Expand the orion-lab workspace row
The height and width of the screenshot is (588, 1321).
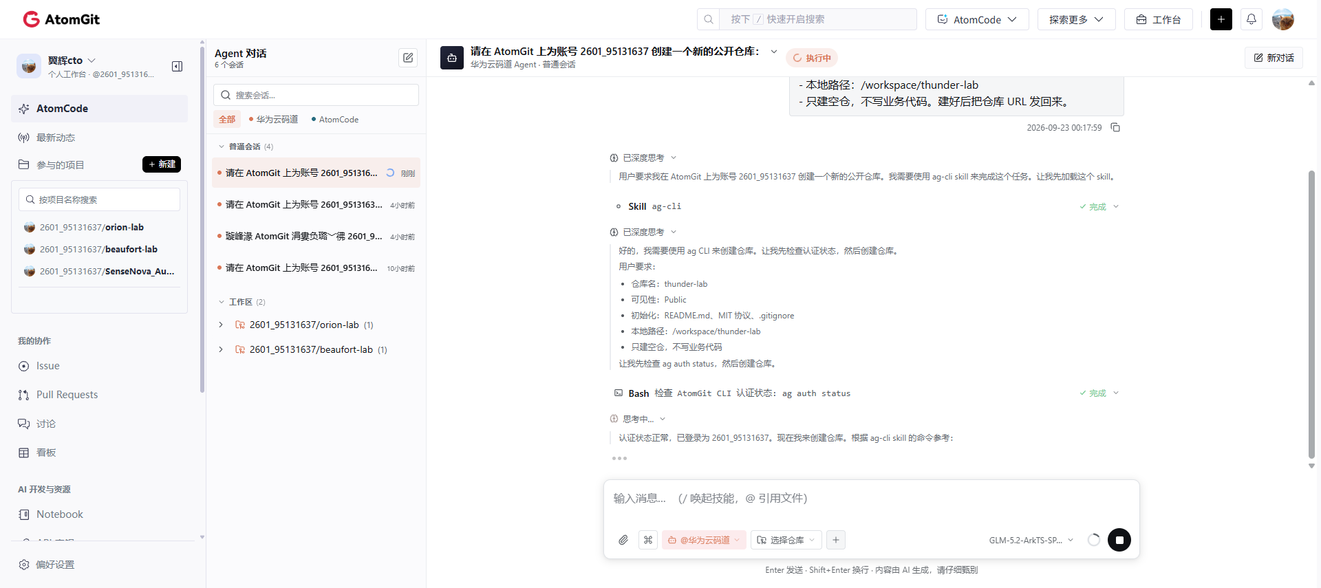[x=221, y=325]
